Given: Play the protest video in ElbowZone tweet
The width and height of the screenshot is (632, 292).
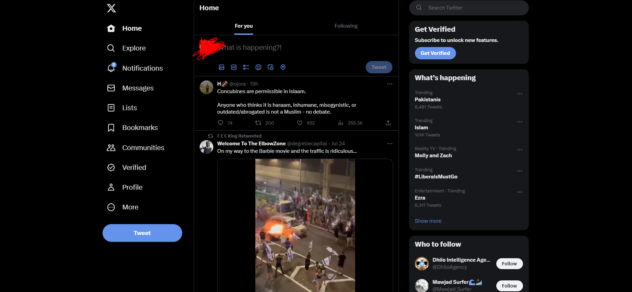Looking at the screenshot, I should [305, 225].
